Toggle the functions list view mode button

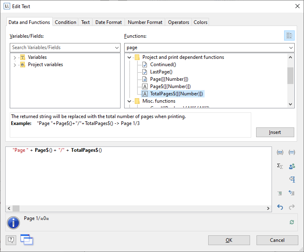coord(289,36)
